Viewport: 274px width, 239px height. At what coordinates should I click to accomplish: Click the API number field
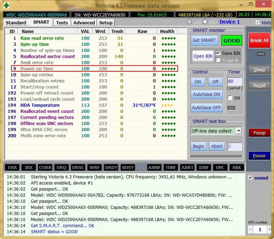click(x=260, y=229)
